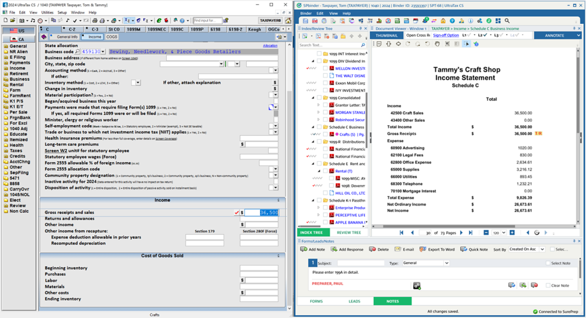Enable the Clear Note checkbox
Viewport: 586px width, 318px height.
point(548,285)
